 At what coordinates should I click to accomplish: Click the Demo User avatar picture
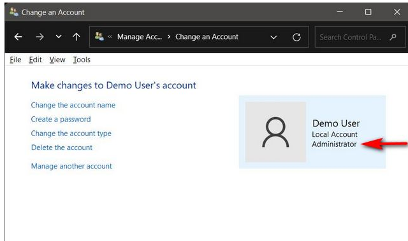[x=275, y=132]
